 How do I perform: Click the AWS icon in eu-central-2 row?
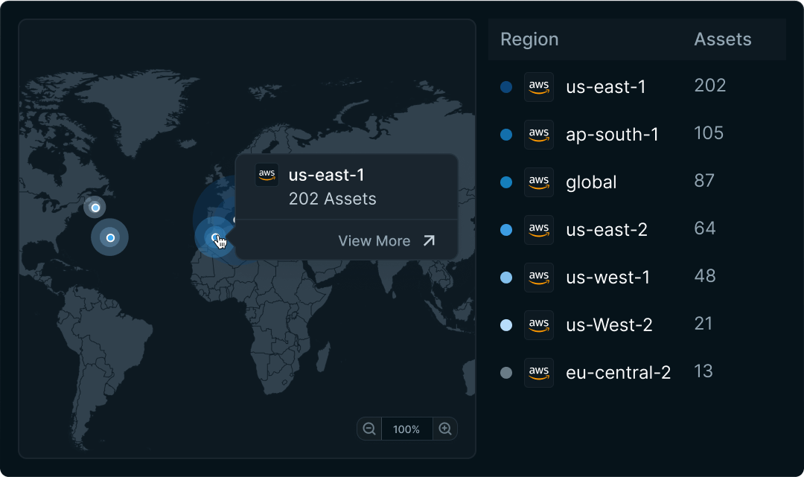[539, 373]
